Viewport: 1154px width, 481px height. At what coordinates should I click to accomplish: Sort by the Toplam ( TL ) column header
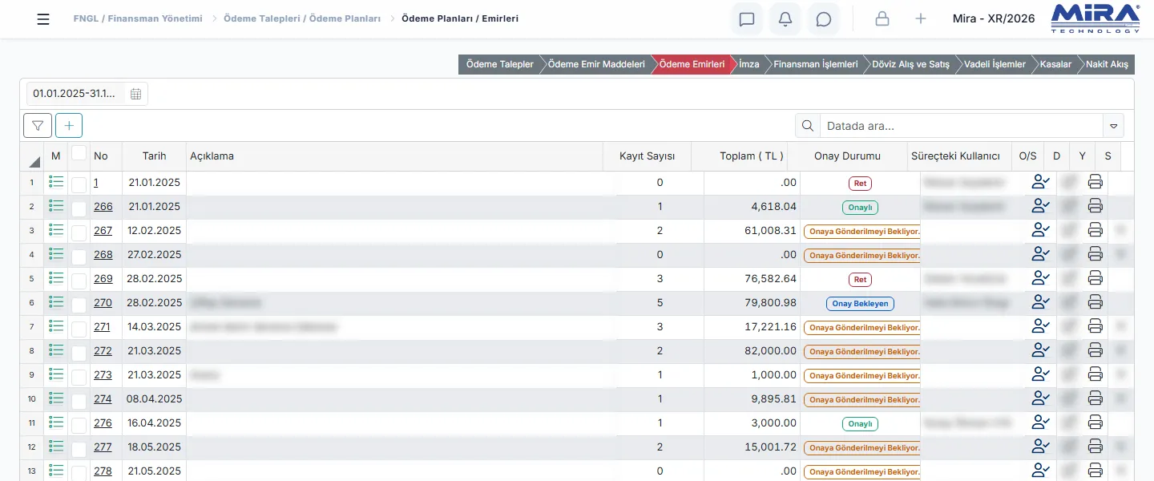tap(751, 156)
